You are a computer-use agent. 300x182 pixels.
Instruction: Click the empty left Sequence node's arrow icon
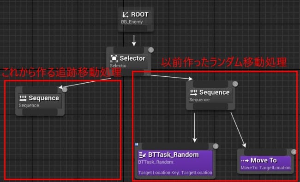(x=23, y=98)
